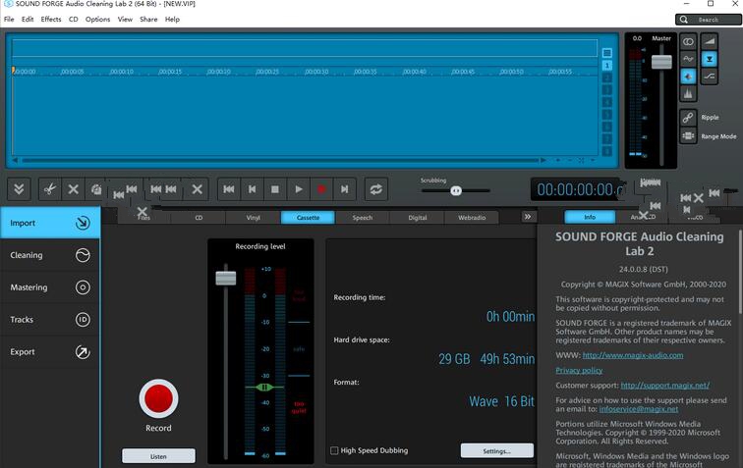Open the Mastering section
This screenshot has width=743, height=468.
click(50, 287)
